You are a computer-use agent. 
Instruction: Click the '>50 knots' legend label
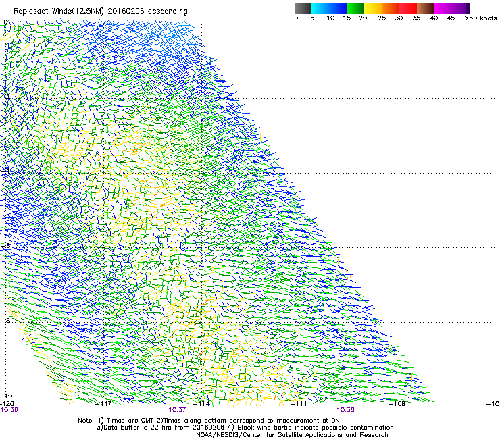point(480,18)
